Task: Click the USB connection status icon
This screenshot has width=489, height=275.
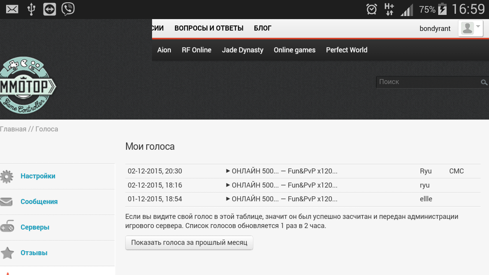Action: [31, 8]
